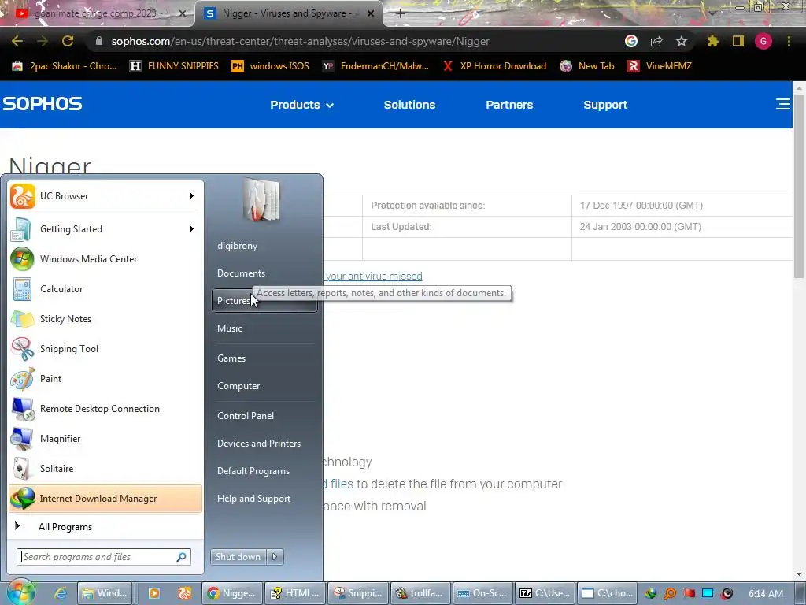Open windows ISOS bookmark
The image size is (806, 605).
pos(271,66)
